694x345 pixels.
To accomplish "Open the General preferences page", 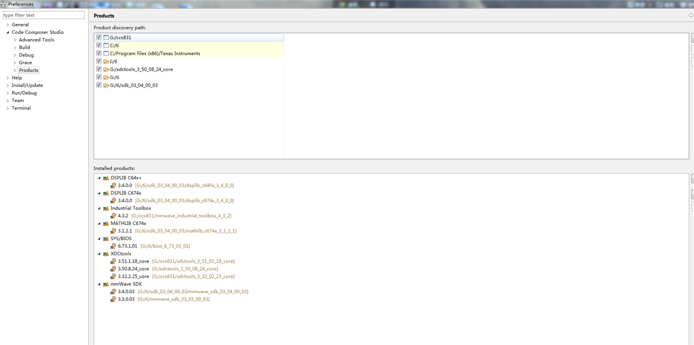I will point(20,25).
